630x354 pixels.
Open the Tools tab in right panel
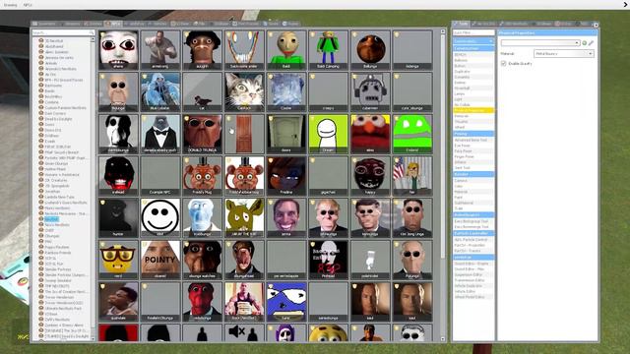tap(461, 24)
